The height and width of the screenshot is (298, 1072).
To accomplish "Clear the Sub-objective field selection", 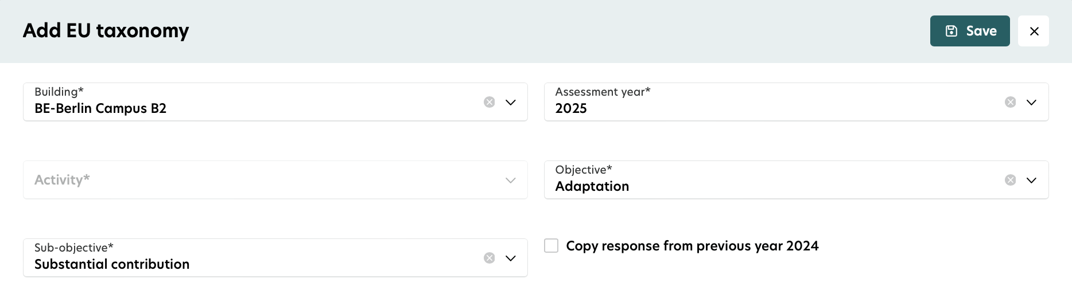I will tap(489, 258).
